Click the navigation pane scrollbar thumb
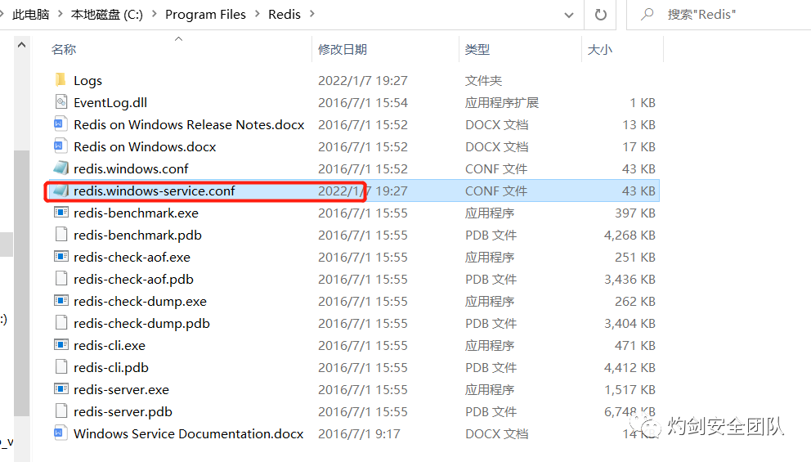The image size is (811, 462). click(21, 282)
